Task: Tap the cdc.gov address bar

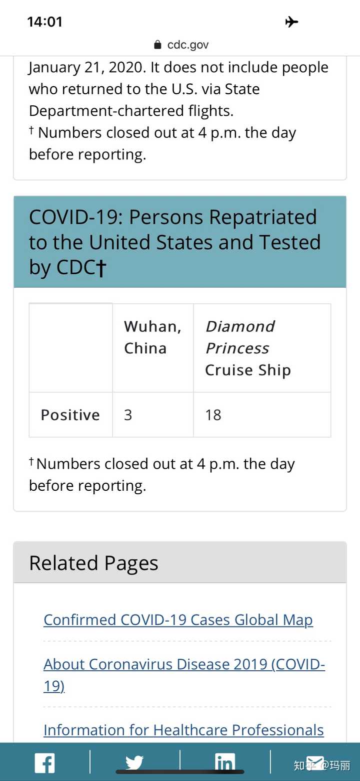Action: click(x=187, y=45)
